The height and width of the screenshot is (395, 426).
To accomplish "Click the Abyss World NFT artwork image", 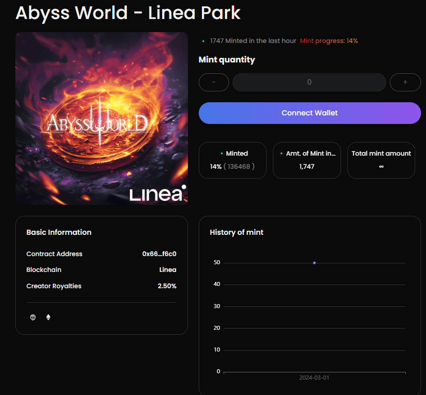I will [102, 119].
